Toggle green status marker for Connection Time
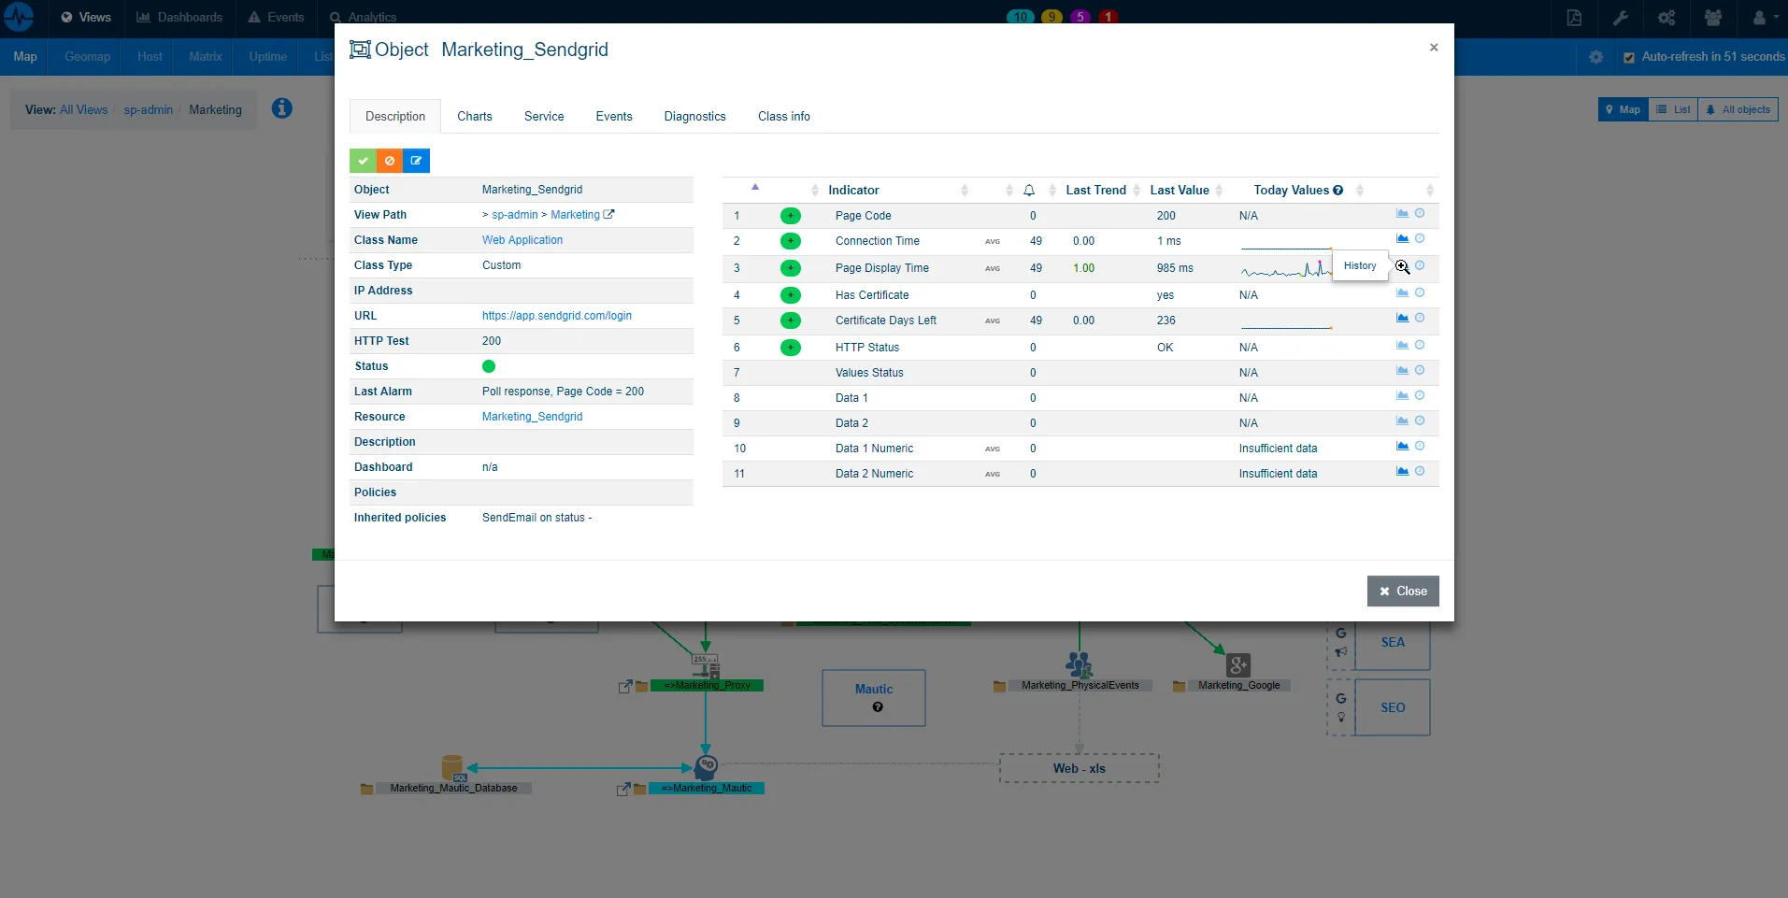Viewport: 1788px width, 898px height. [x=791, y=241]
